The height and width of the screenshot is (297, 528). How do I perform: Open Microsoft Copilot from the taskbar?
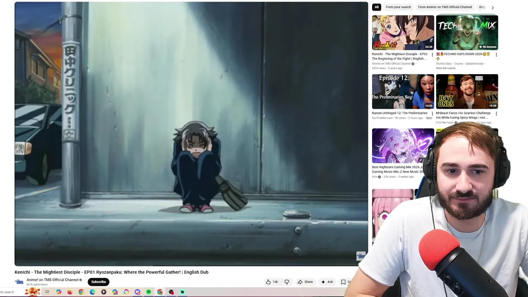(x=59, y=292)
